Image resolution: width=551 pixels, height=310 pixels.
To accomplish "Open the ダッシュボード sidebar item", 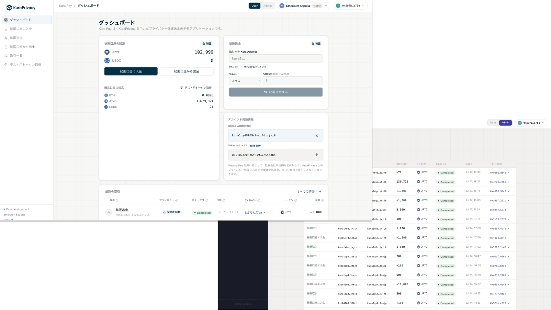I will click(x=27, y=20).
